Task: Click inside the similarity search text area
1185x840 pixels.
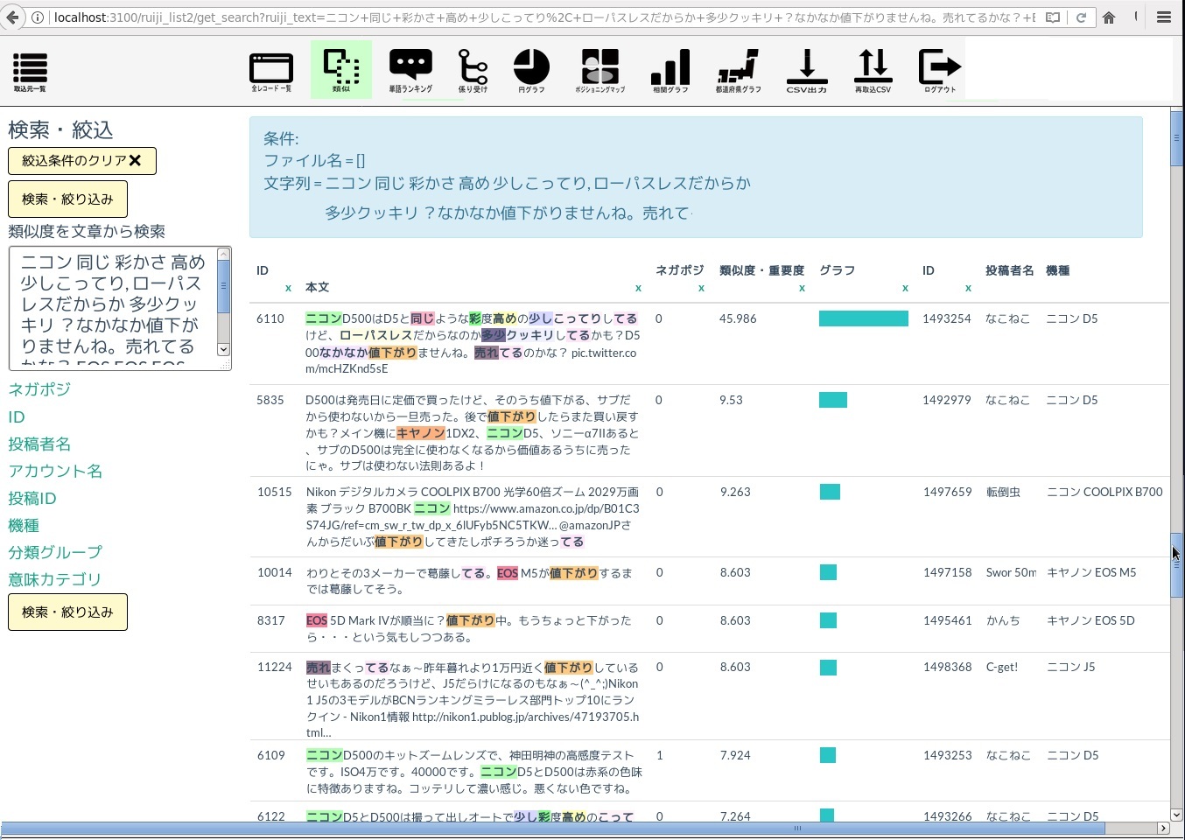Action: [x=112, y=306]
